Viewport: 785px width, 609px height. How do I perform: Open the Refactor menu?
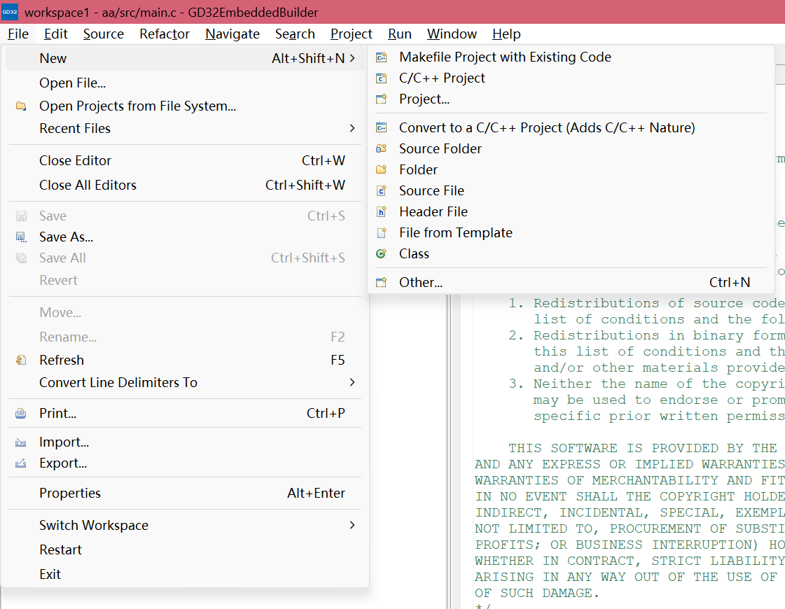[165, 34]
